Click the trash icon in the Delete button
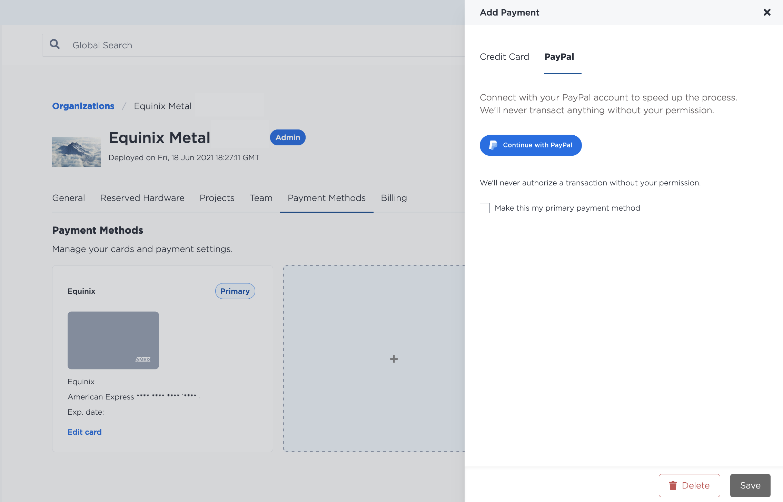This screenshot has height=502, width=783. coord(673,485)
